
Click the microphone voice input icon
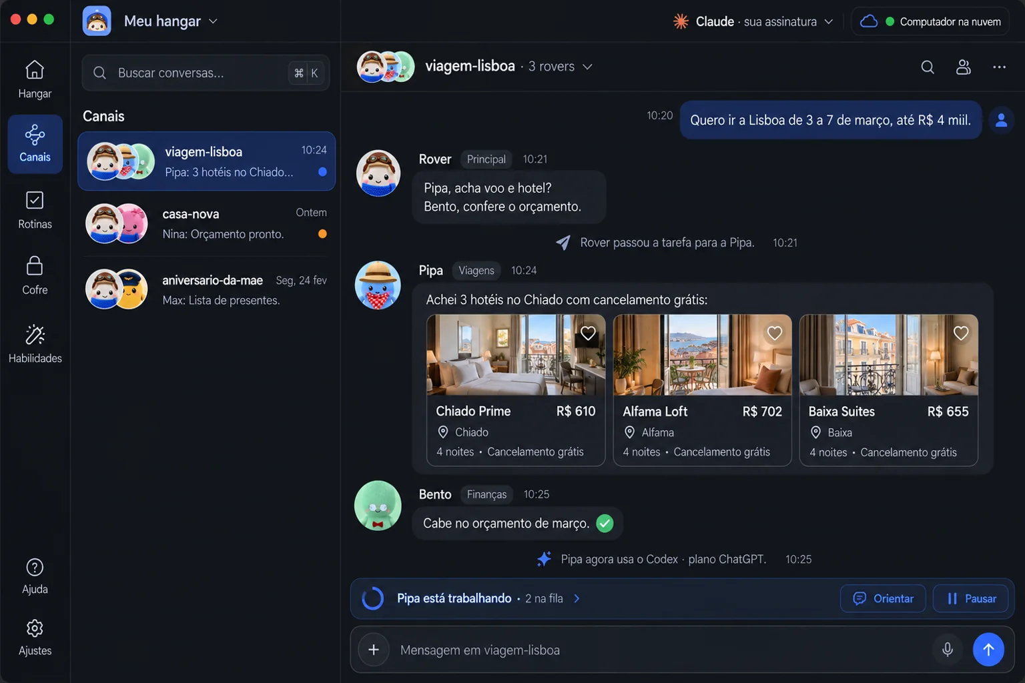pyautogui.click(x=948, y=650)
